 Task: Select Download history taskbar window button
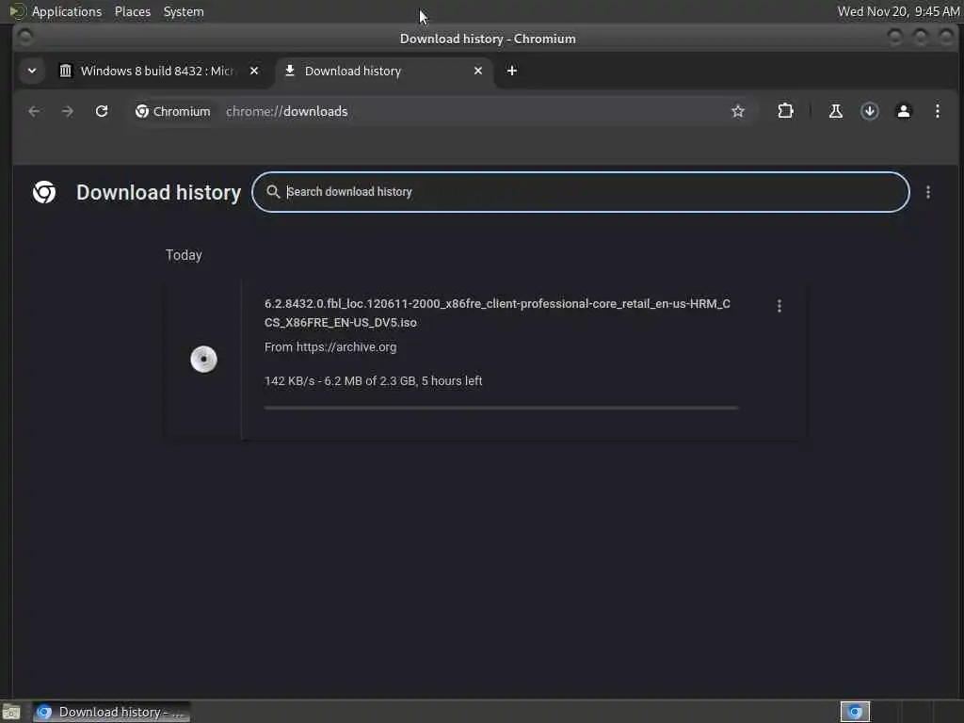tap(111, 712)
